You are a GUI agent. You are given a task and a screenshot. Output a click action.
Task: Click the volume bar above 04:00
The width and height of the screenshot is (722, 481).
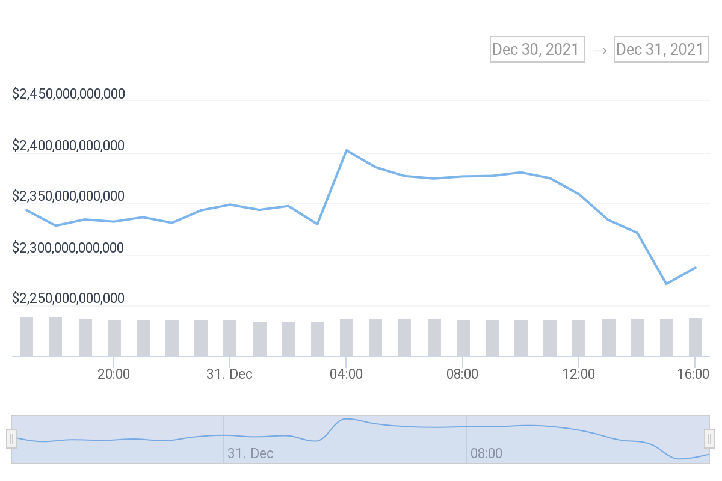347,337
